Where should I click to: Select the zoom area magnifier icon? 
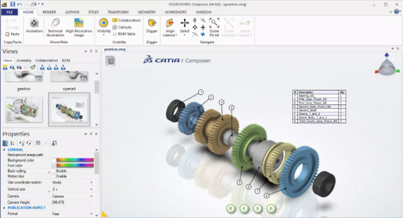pos(203,21)
